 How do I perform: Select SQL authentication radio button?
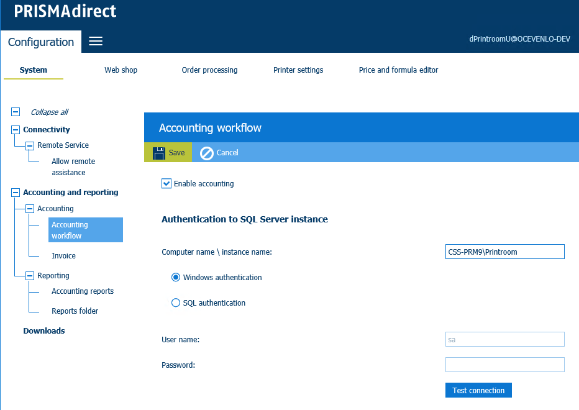[175, 303]
